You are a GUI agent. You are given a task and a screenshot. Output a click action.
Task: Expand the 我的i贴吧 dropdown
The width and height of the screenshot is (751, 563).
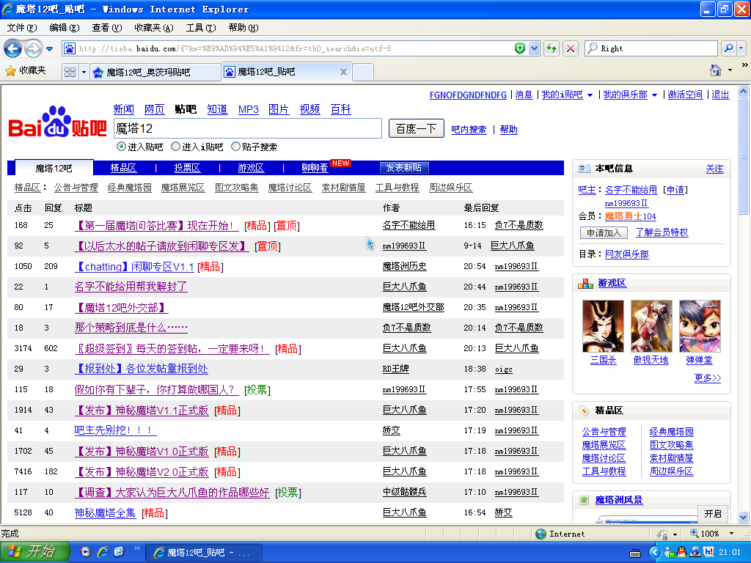(590, 95)
